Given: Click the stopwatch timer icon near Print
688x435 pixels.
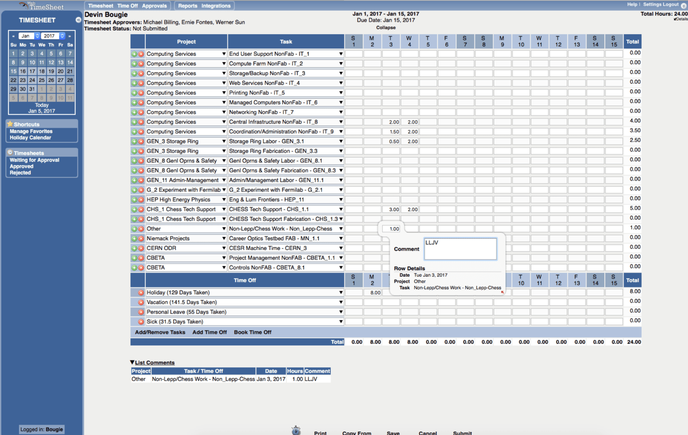Looking at the screenshot, I should click(296, 430).
